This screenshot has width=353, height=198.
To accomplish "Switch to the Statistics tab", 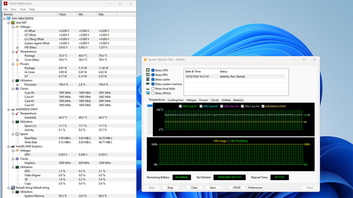I will click(x=239, y=100).
